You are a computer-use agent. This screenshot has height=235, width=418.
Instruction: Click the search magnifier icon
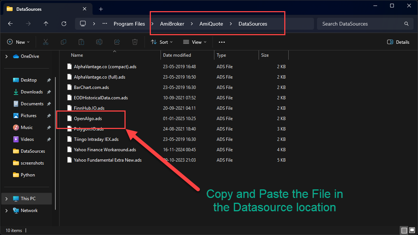coord(406,24)
